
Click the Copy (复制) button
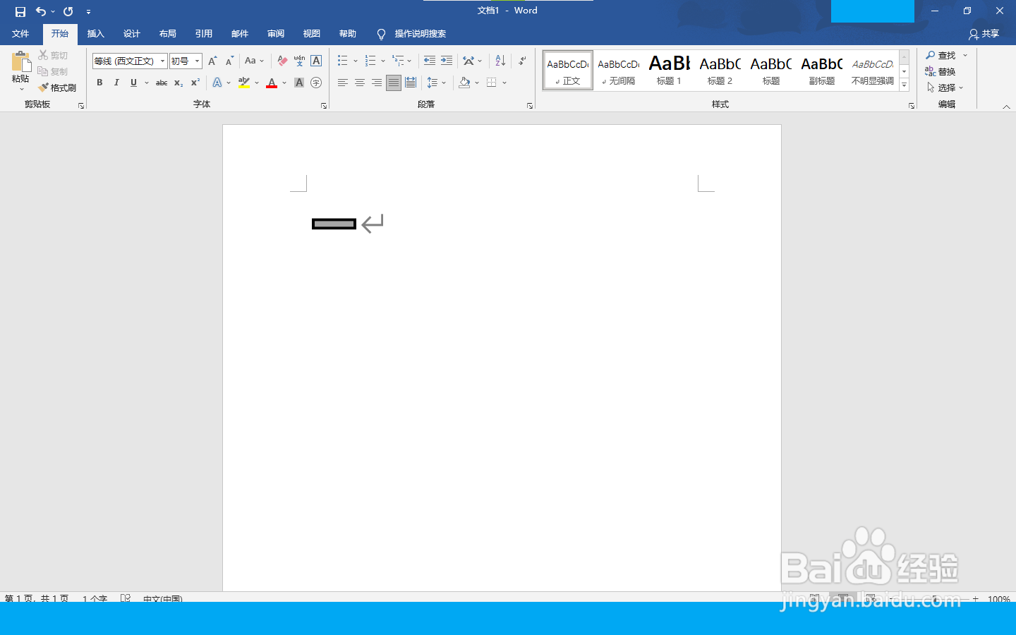pos(53,71)
